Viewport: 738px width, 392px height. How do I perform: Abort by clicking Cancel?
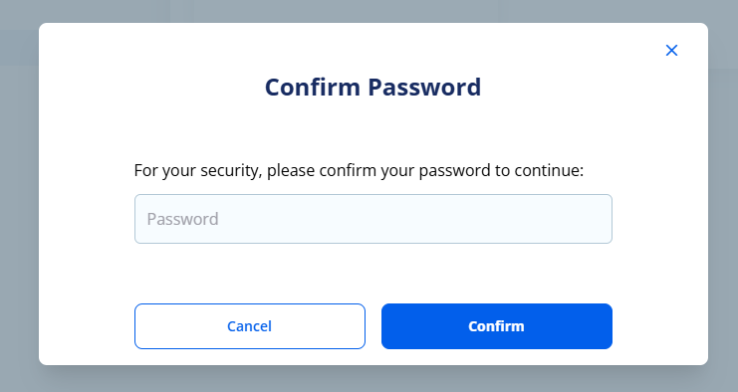(x=250, y=326)
